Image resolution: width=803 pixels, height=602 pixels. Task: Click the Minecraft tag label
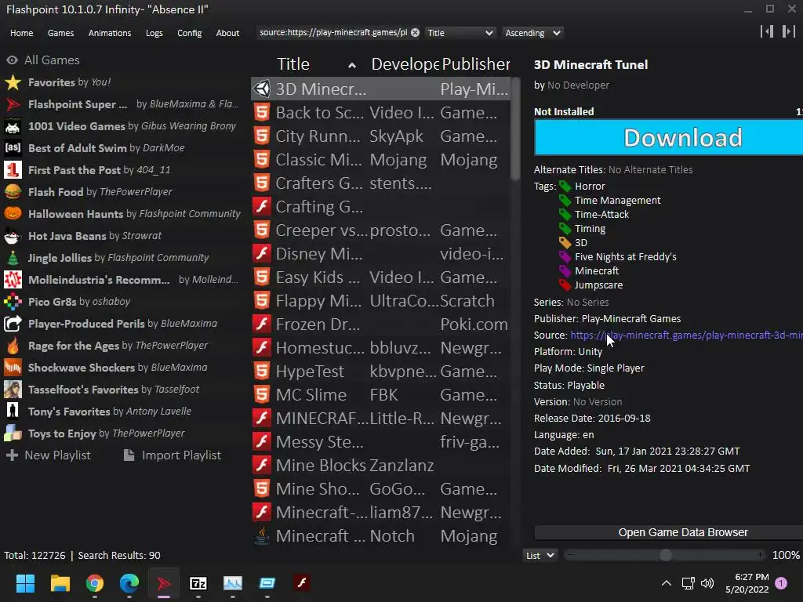[x=597, y=270]
